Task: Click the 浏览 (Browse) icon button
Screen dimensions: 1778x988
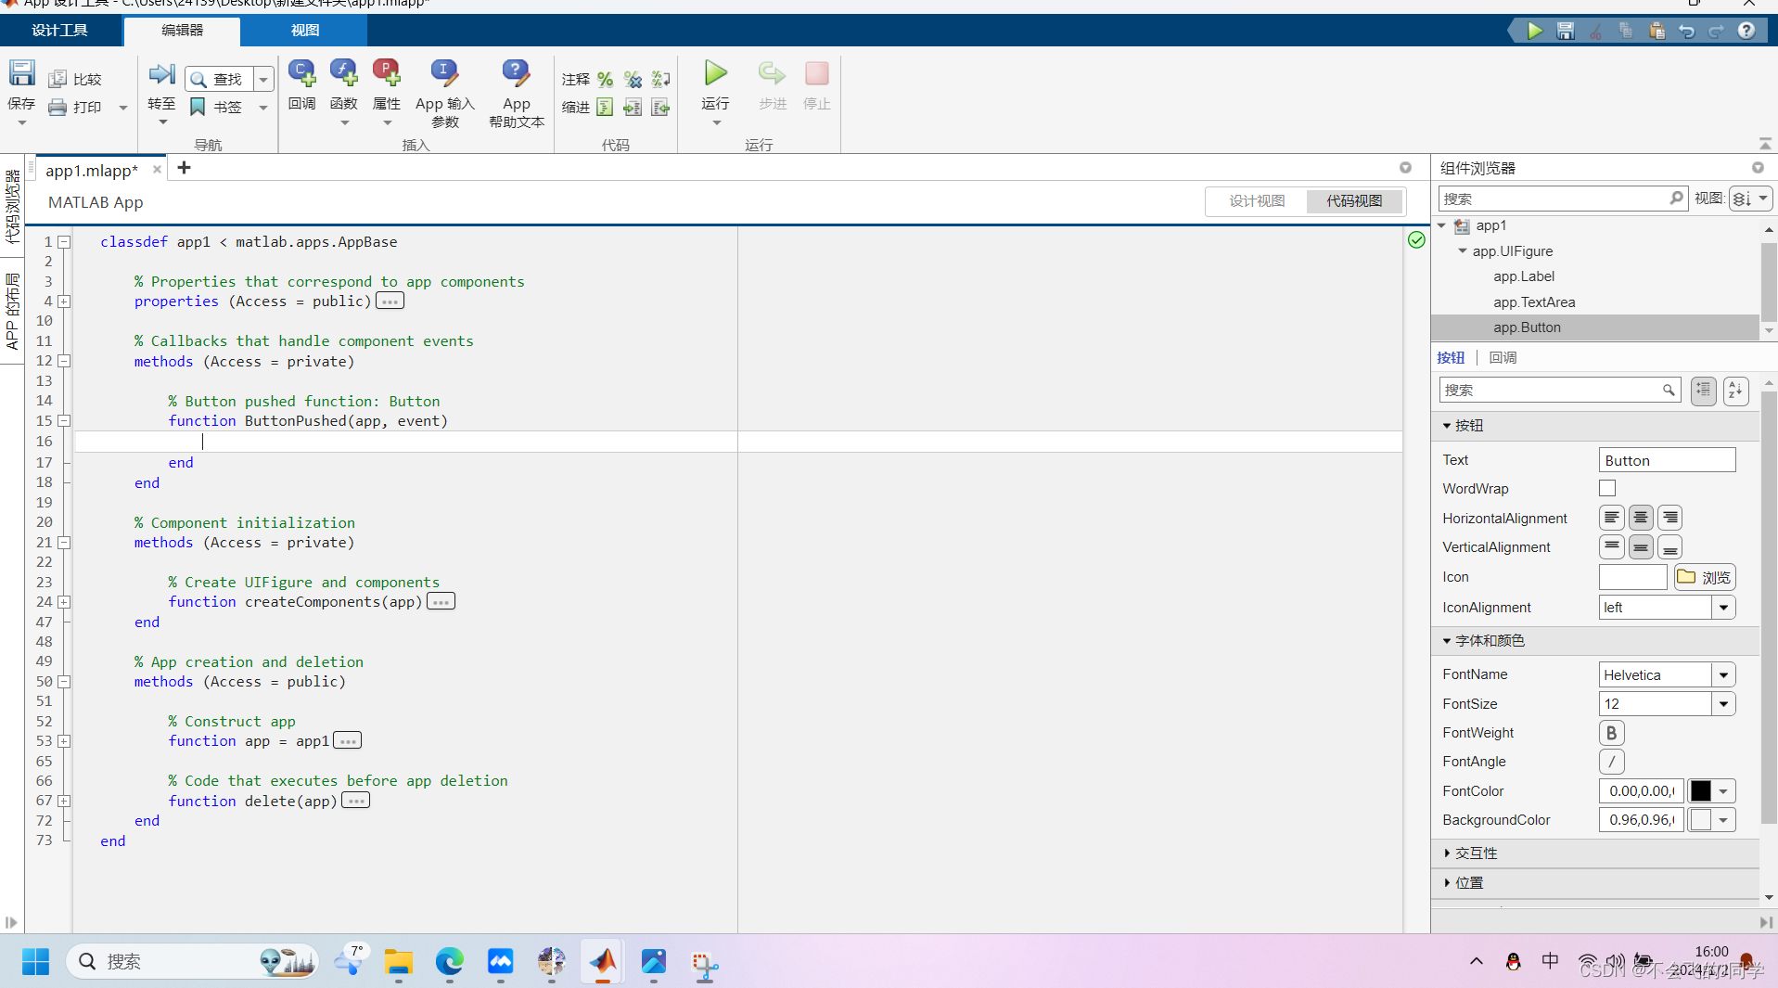Action: (1705, 577)
